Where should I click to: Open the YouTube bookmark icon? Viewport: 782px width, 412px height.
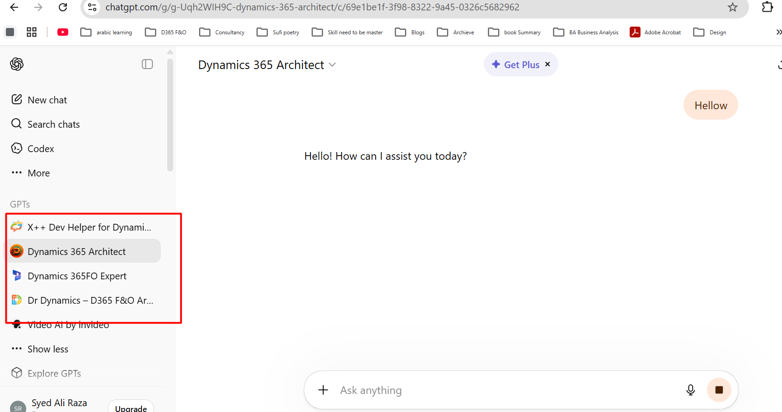pos(63,32)
